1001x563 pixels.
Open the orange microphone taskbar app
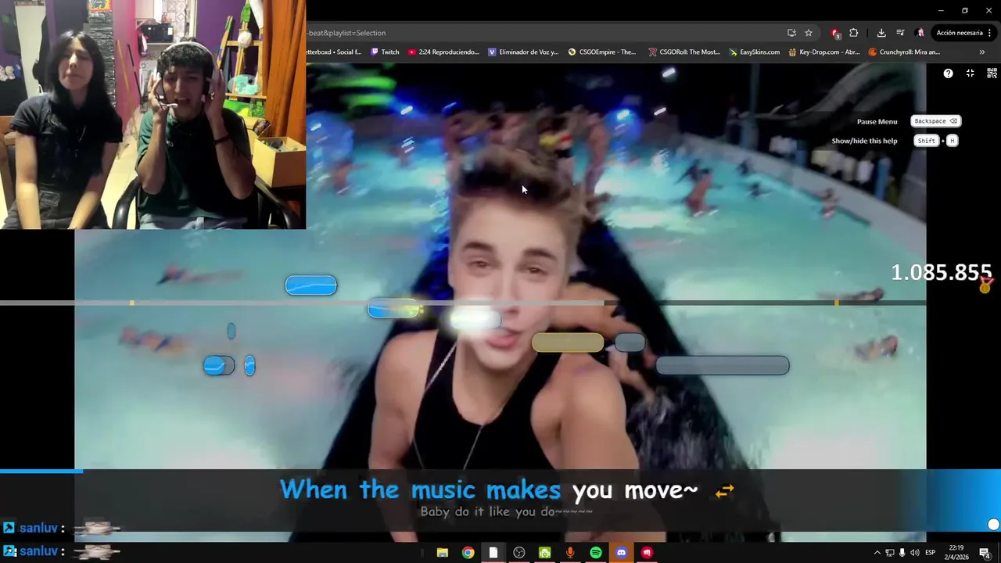click(570, 553)
